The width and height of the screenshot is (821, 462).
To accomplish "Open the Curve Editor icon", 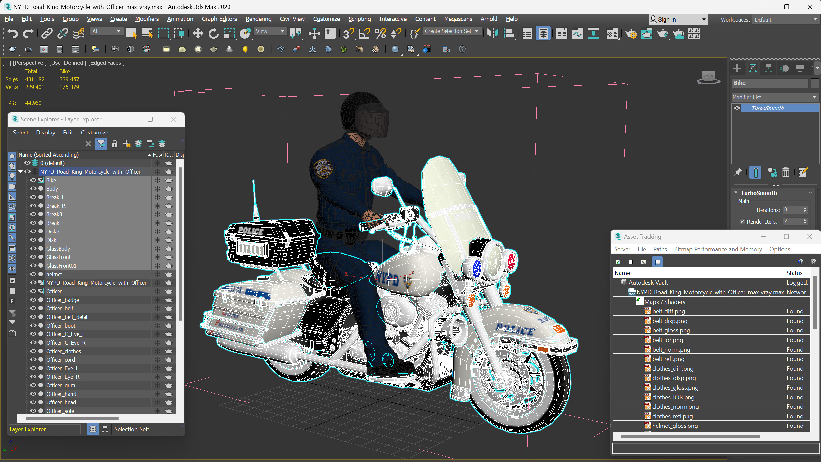I will 577,33.
